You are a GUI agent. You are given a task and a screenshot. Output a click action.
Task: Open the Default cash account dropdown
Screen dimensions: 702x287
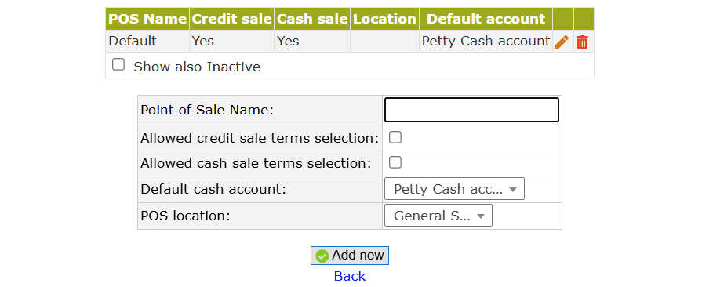tap(454, 190)
